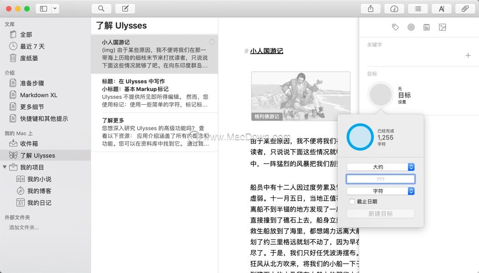
Task: Click the 目标 设置 label
Action: (404, 95)
